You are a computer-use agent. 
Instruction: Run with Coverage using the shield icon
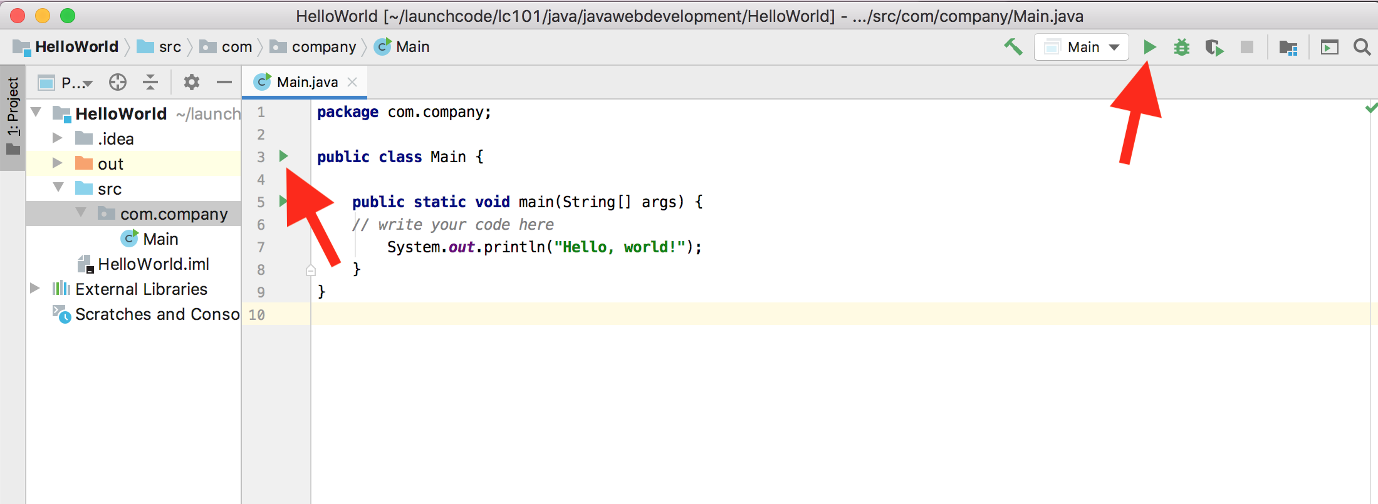(x=1214, y=48)
